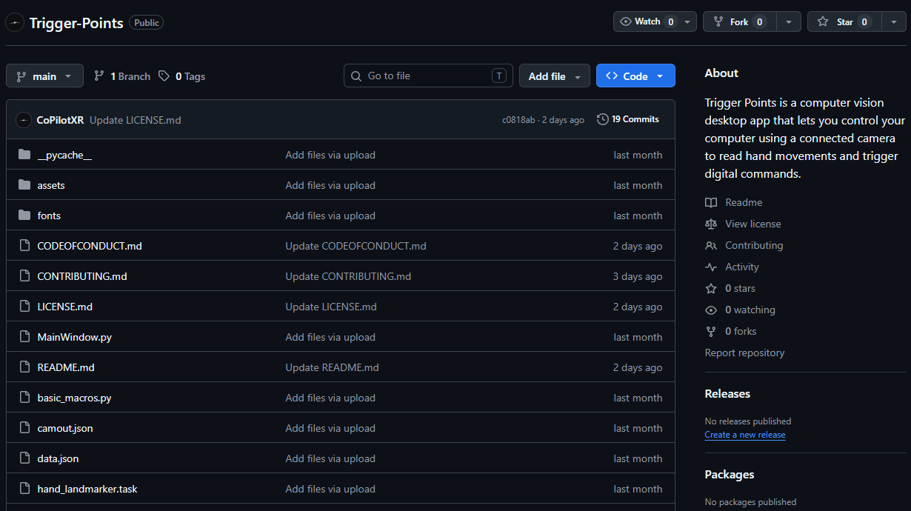Open the 1 Branch link

[x=122, y=76]
